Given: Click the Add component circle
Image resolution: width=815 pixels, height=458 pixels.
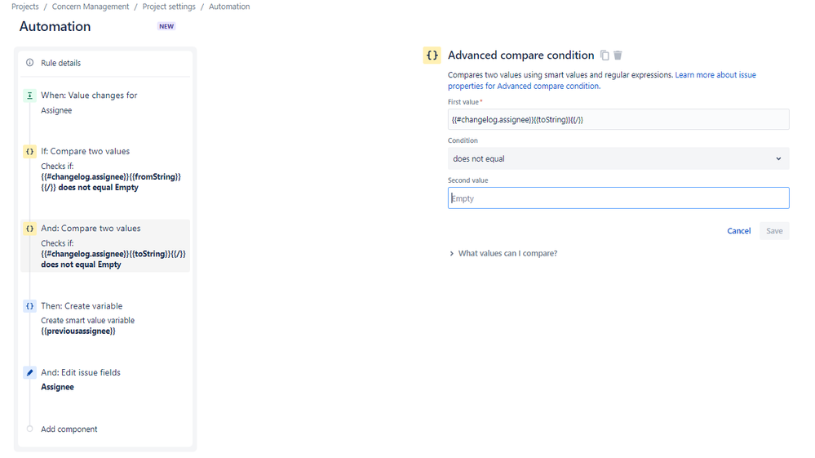Looking at the screenshot, I should point(30,429).
